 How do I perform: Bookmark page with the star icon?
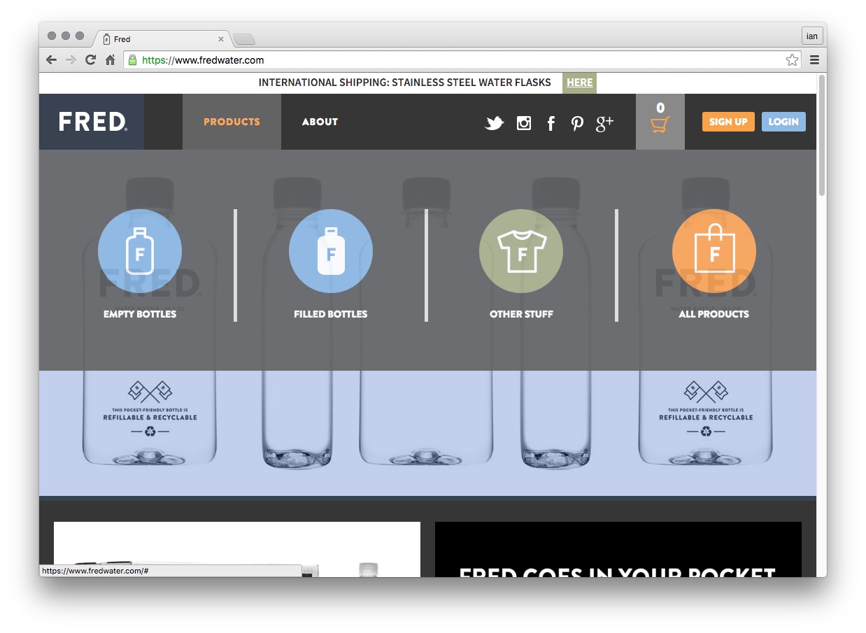[792, 60]
